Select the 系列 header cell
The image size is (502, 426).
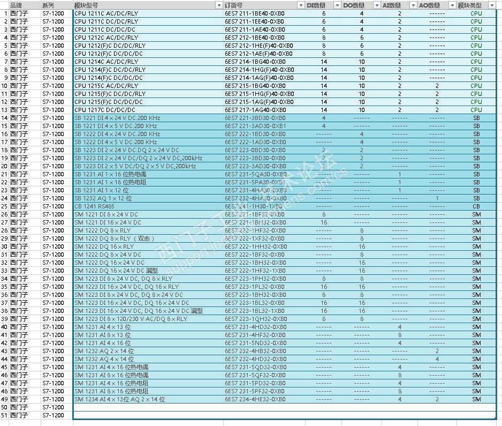57,5
